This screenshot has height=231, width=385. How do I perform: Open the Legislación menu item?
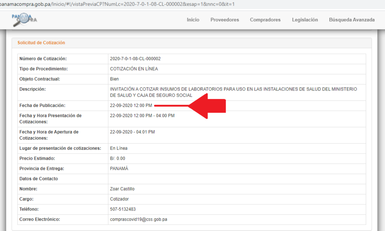point(305,20)
